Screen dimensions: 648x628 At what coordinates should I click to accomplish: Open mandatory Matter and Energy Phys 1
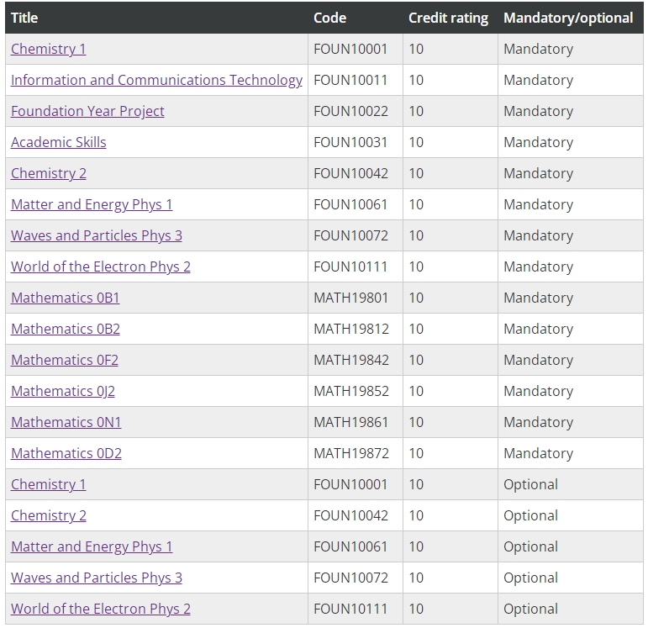click(x=92, y=204)
